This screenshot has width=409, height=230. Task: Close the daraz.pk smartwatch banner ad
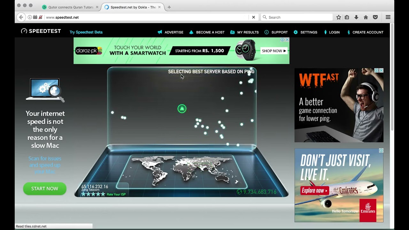287,40
